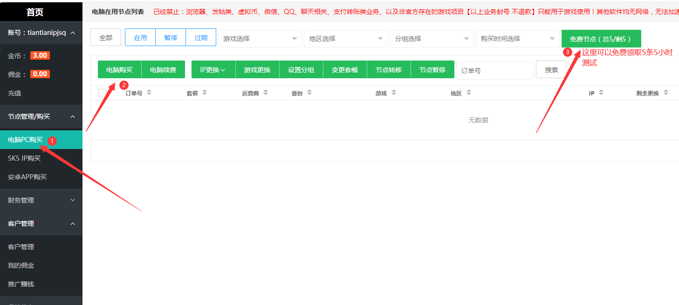Click 免费节点（总5/剩5）to claim free nodes
679x305 pixels.
tap(601, 38)
